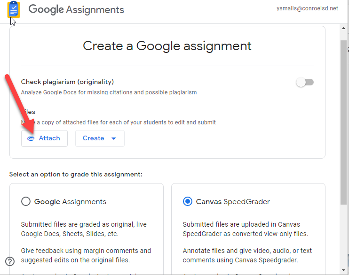The width and height of the screenshot is (349, 275).
Task: Click the paperclip icon on the Attach button
Action: tap(31, 138)
